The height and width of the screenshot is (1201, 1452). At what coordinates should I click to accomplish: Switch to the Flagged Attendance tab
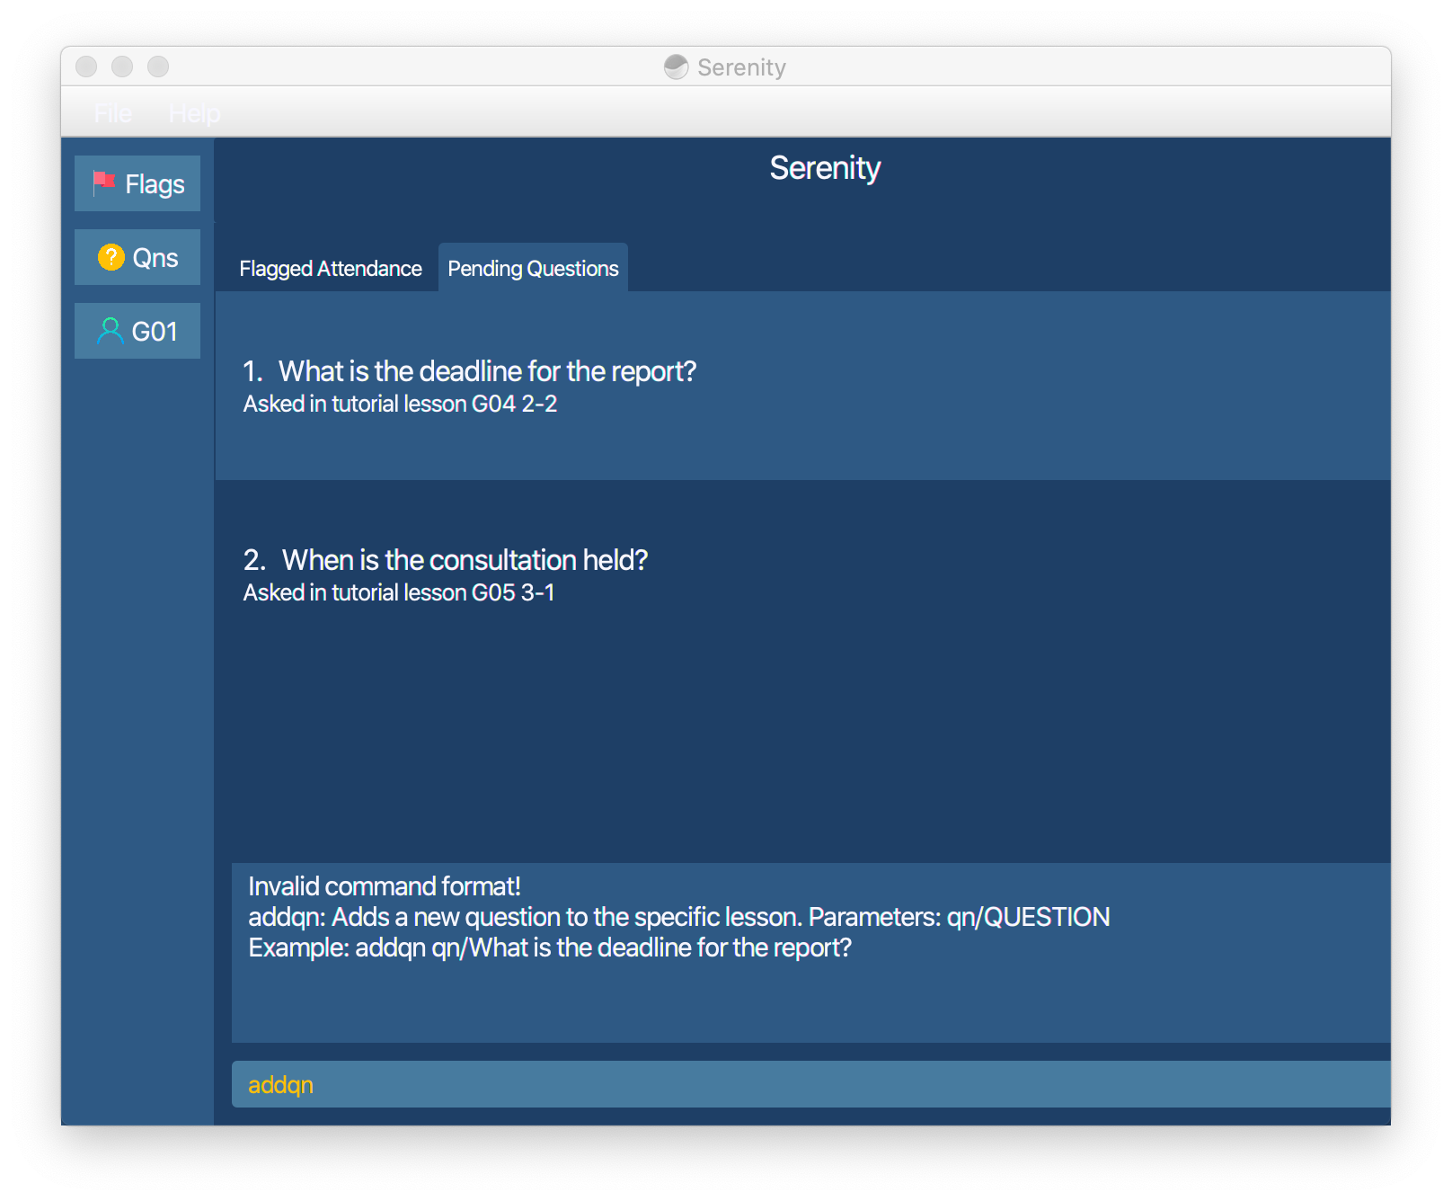point(331,268)
